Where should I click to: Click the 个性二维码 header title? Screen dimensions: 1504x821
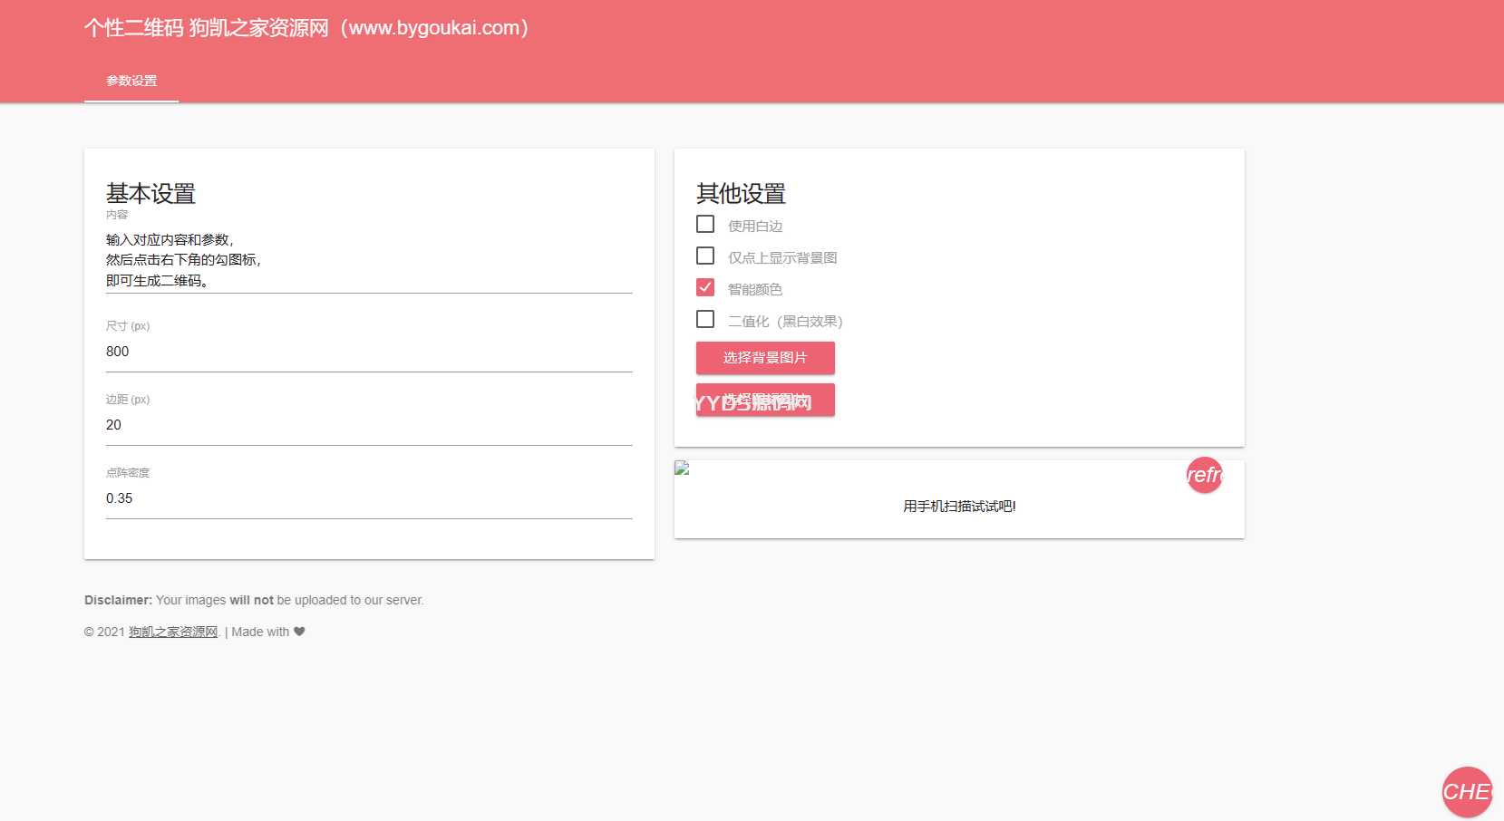[306, 28]
